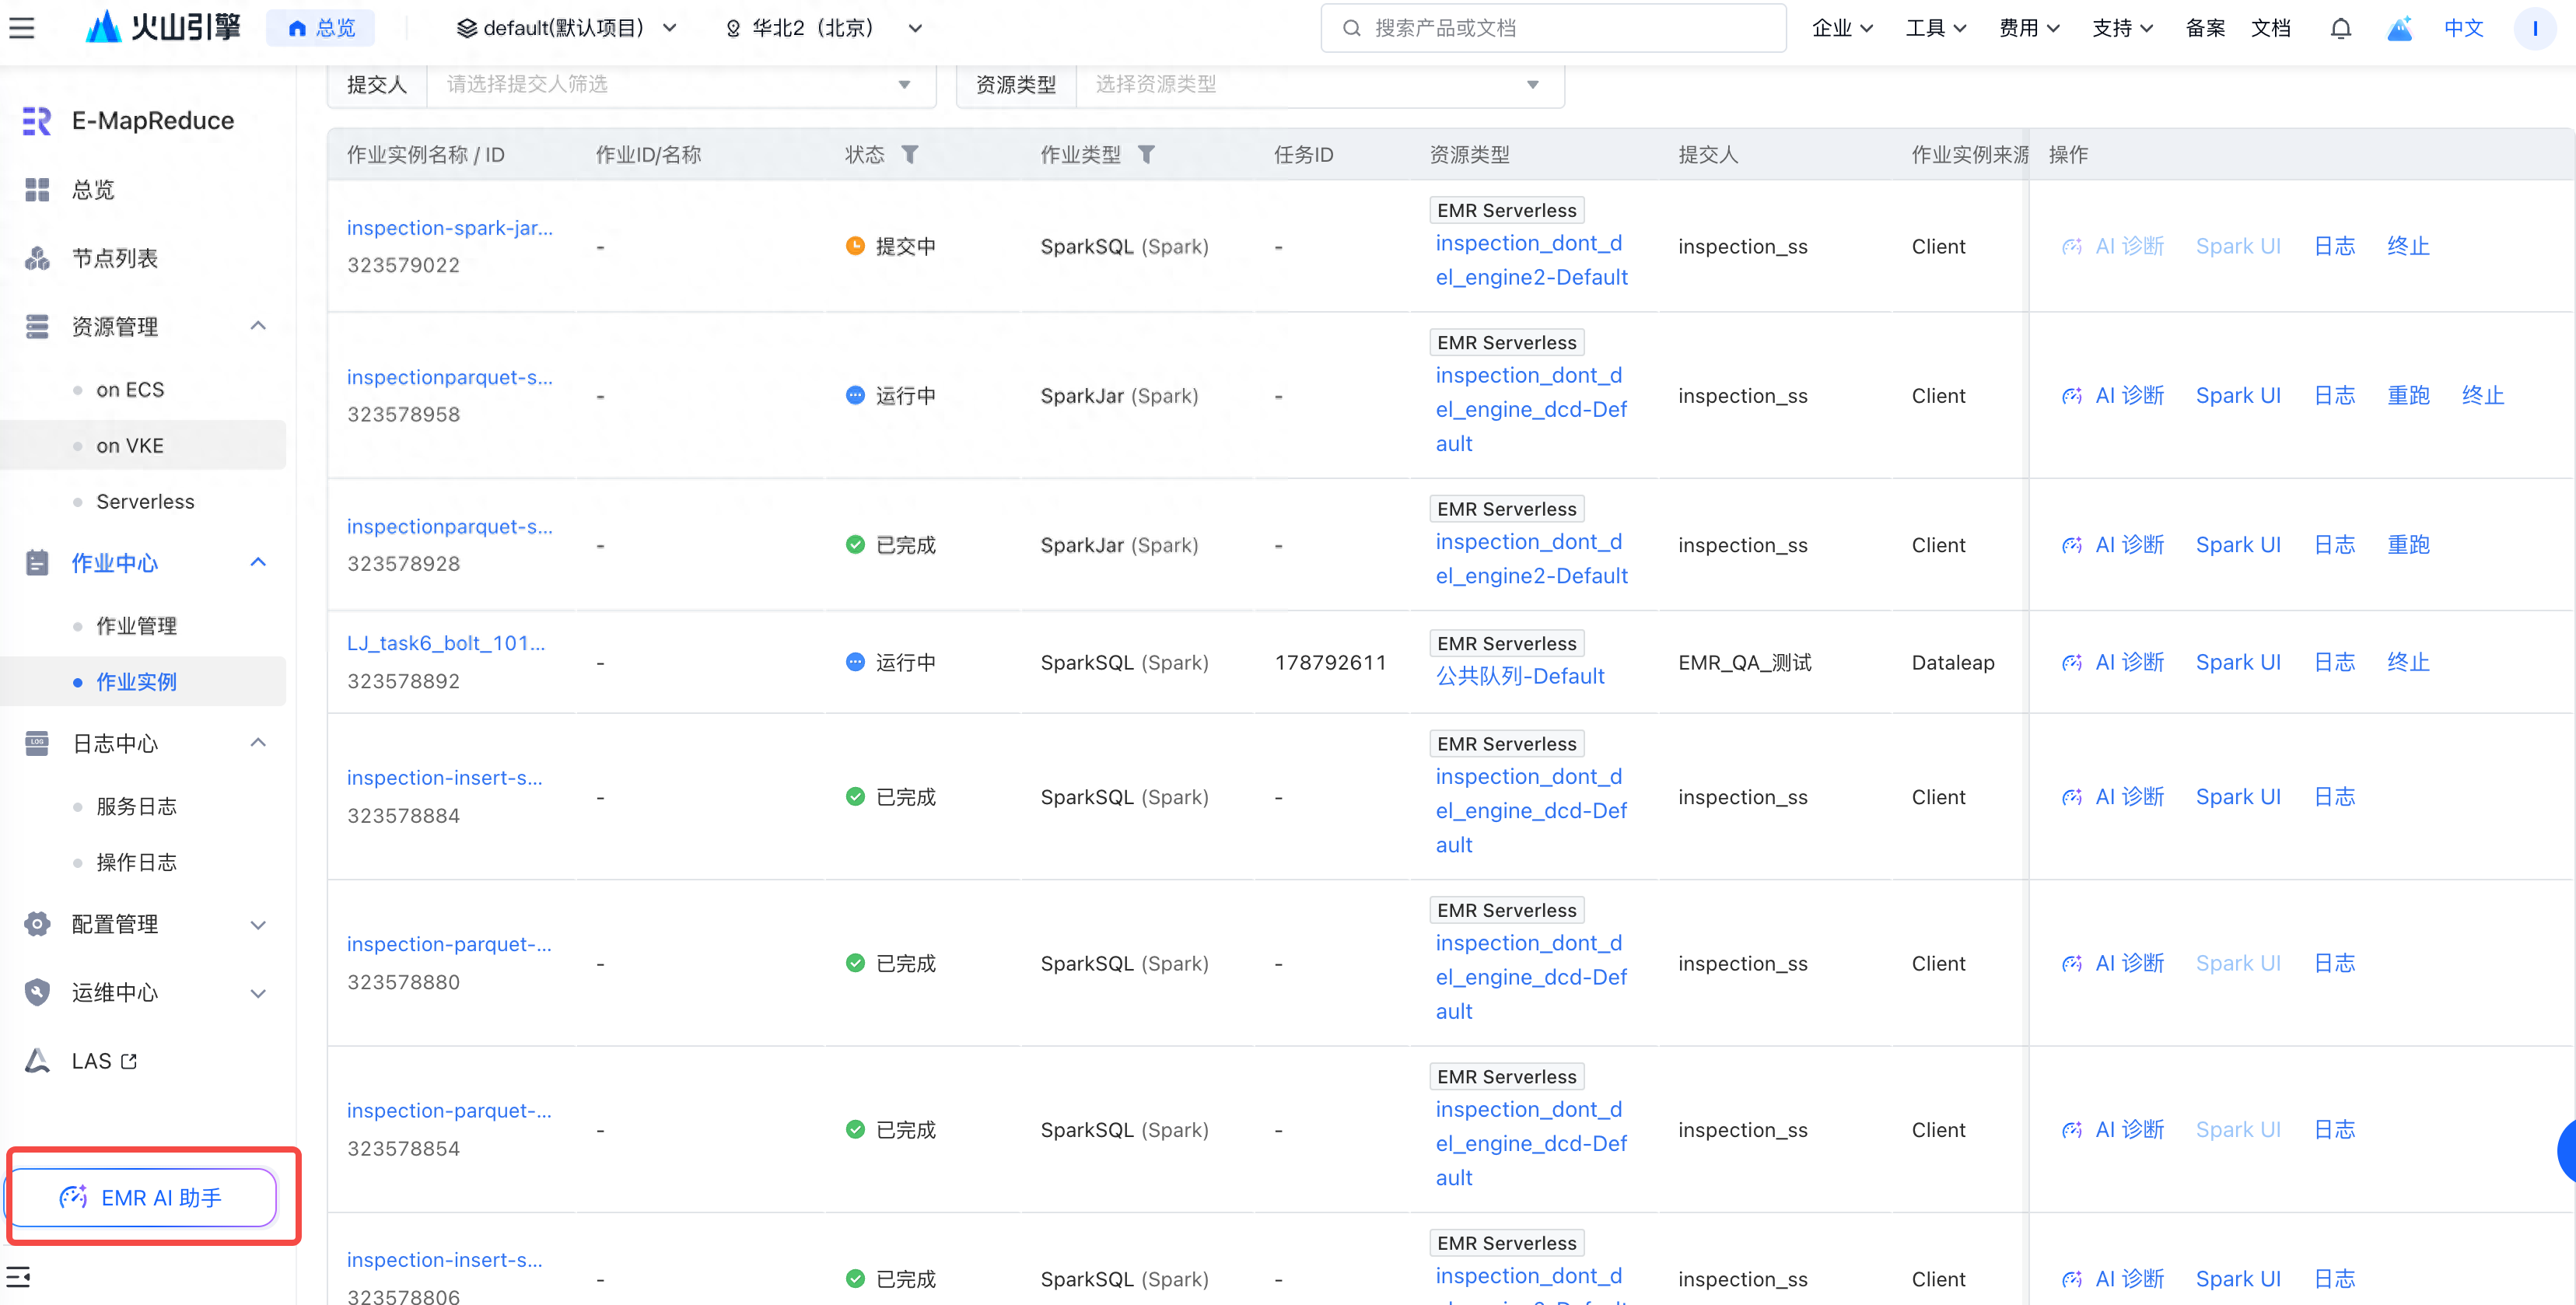The image size is (2576, 1305).
Task: Click 重跑 for instance 323578928
Action: [2408, 545]
